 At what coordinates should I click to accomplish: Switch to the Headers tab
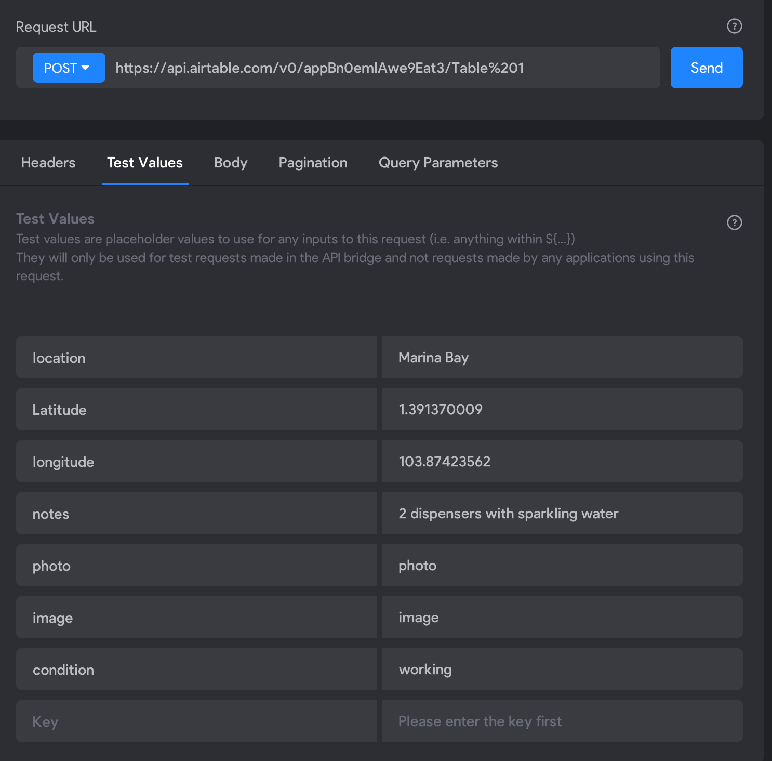[x=48, y=163]
